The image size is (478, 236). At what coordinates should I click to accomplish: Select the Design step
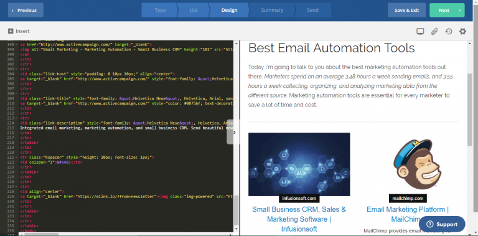[229, 10]
